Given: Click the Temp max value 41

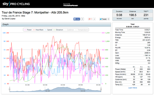Looking at the screenshot, I should 149,85.
